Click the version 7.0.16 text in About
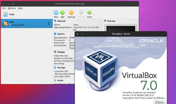 (x=138, y=95)
